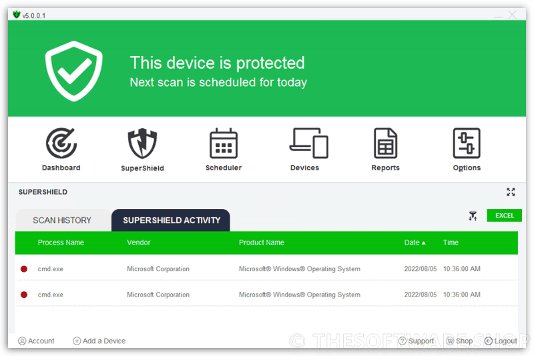Click the red status dot of first cmd.exe row
This screenshot has width=534, height=356.
(24, 269)
